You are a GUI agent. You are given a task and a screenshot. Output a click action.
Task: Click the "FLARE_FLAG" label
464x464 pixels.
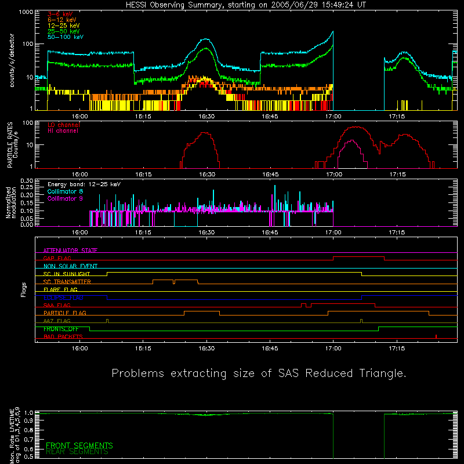[x=60, y=289]
